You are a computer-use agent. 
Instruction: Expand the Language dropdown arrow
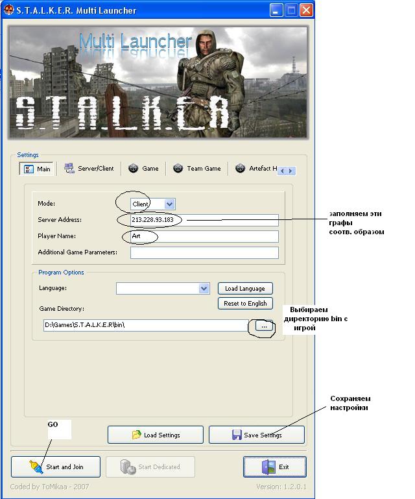pyautogui.click(x=204, y=289)
